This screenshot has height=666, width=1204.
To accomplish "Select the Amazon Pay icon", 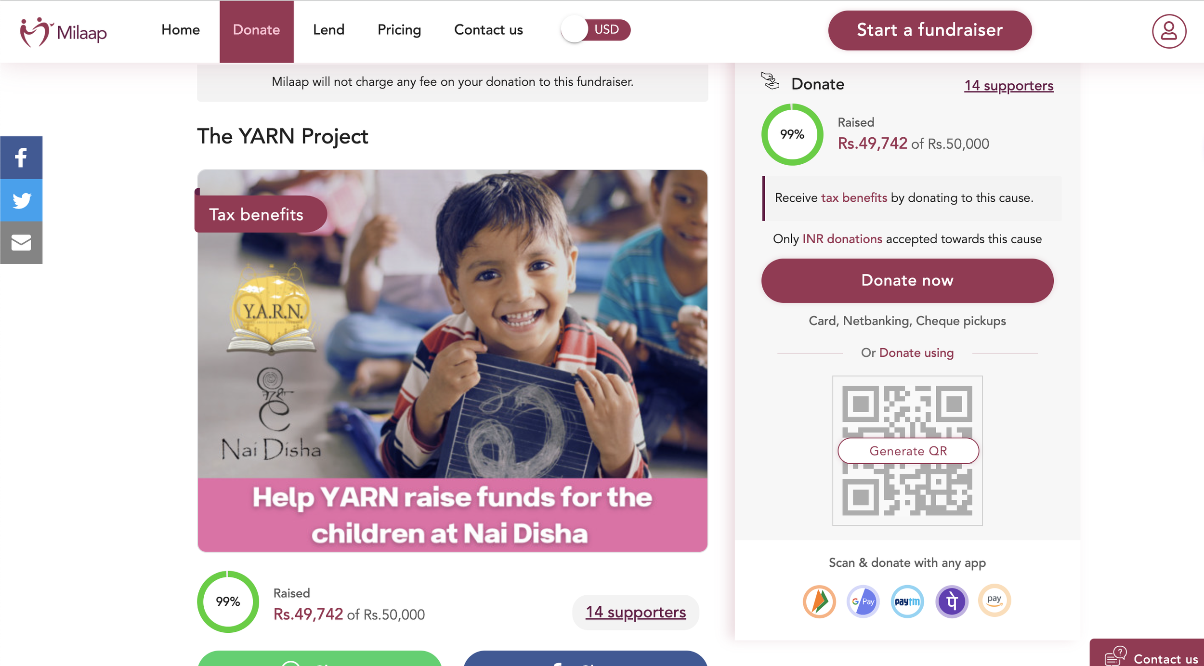I will (995, 600).
